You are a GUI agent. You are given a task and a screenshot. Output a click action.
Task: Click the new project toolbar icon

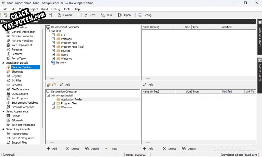pyautogui.click(x=5, y=15)
